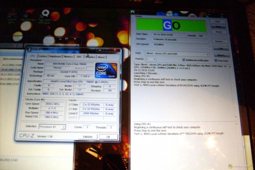Click the Code Name value 'Penryn'
The width and height of the screenshot is (255, 170).
[57, 68]
